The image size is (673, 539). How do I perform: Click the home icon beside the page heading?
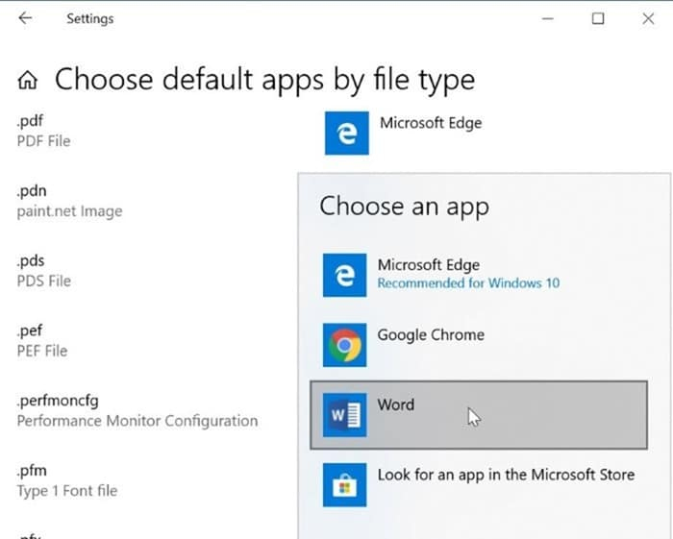click(x=29, y=81)
